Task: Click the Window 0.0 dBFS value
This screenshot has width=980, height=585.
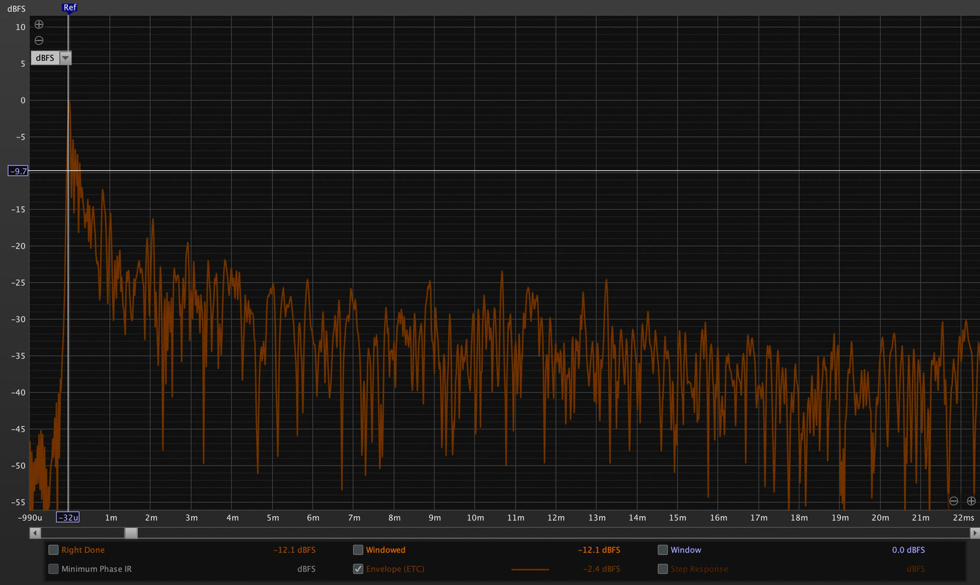Action: click(908, 550)
